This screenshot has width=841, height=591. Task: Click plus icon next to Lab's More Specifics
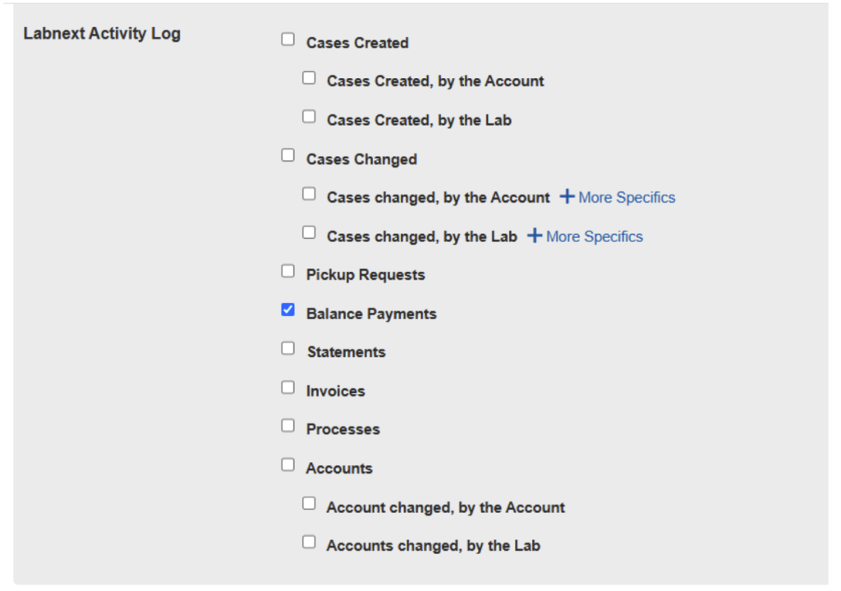(535, 236)
